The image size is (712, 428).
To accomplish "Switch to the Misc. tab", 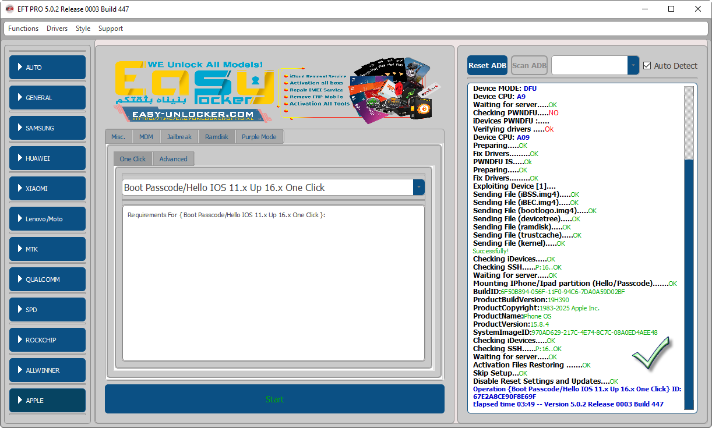I will tap(118, 137).
